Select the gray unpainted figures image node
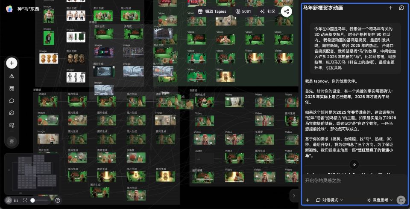This screenshot has width=410, height=209. pyautogui.click(x=76, y=77)
